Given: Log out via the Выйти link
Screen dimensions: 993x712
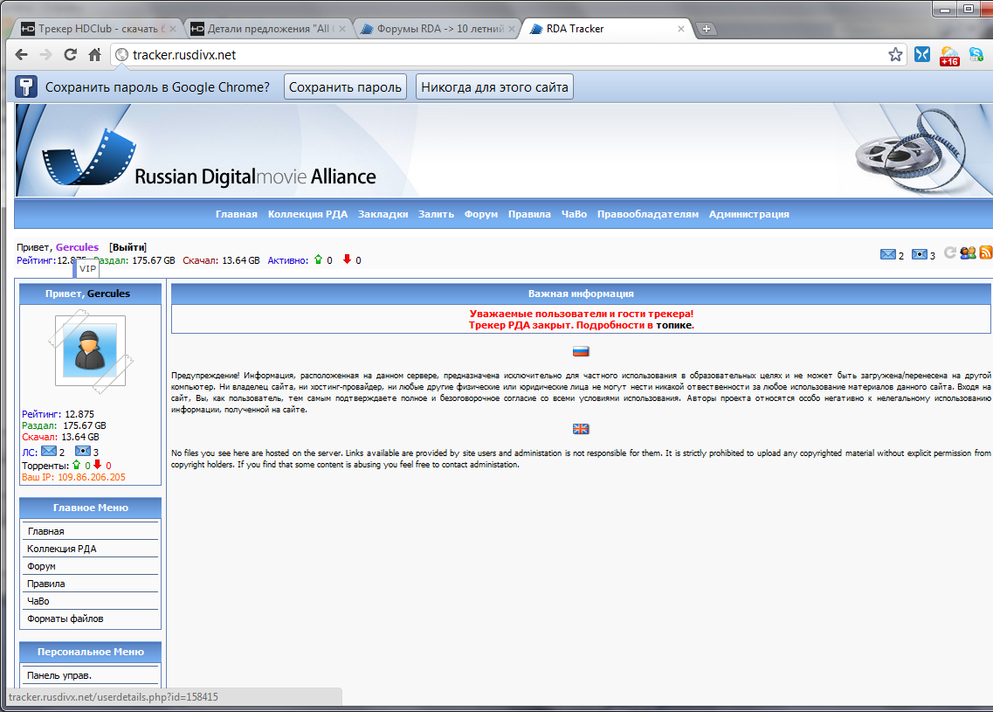Looking at the screenshot, I should pos(128,247).
